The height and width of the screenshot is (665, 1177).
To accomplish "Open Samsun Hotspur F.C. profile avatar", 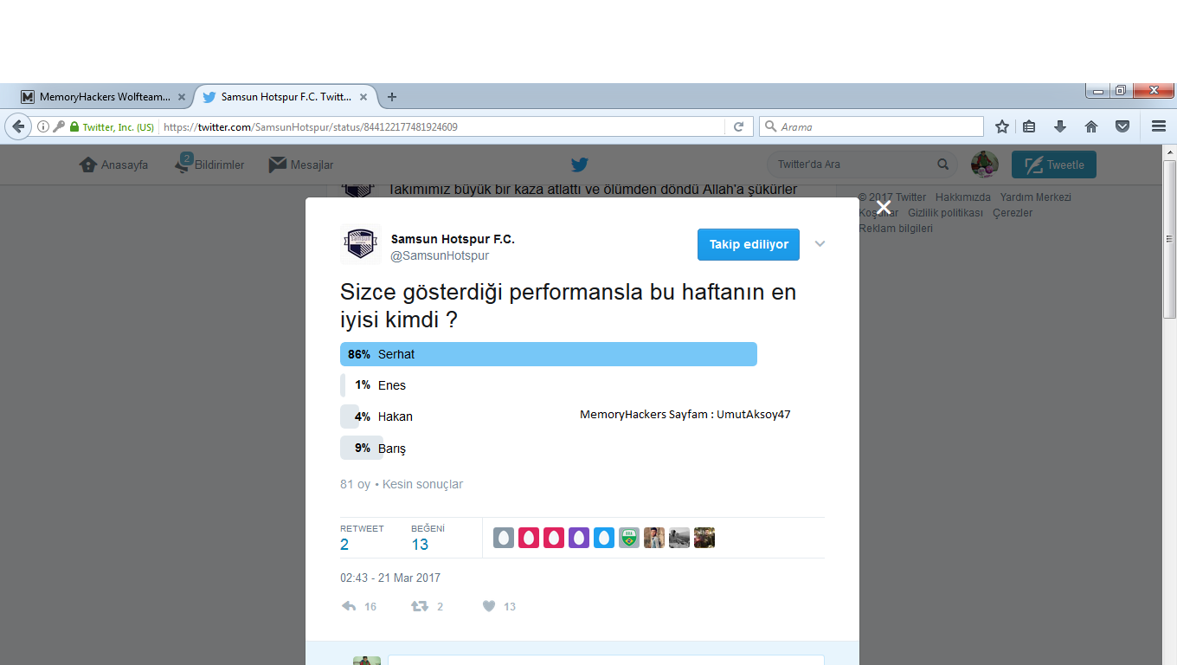I will pyautogui.click(x=361, y=244).
